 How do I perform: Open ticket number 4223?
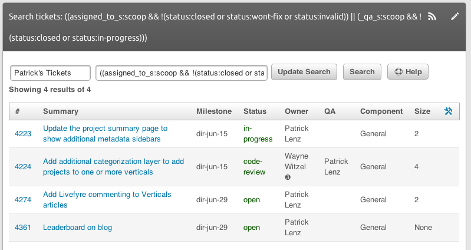pyautogui.click(x=22, y=134)
